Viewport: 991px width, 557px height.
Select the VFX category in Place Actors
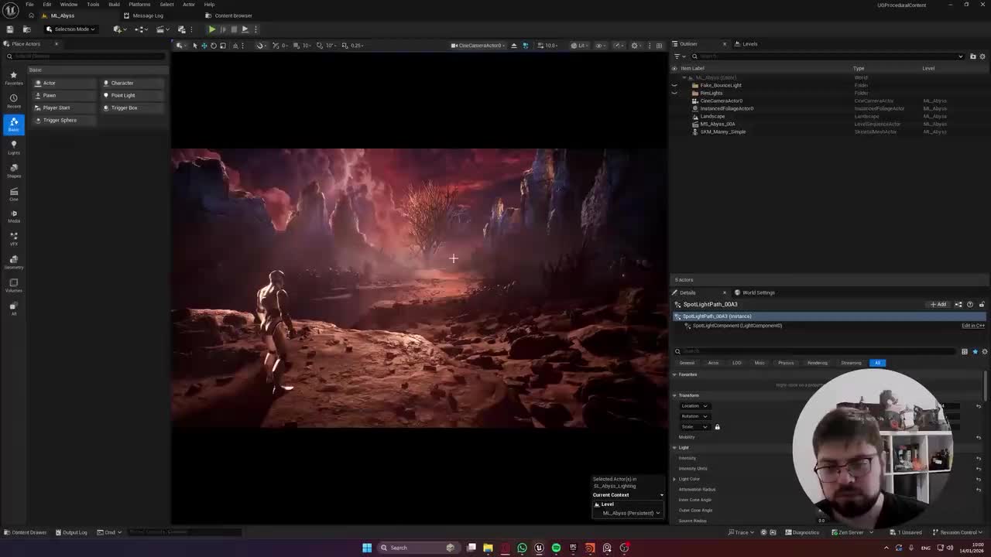point(13,240)
